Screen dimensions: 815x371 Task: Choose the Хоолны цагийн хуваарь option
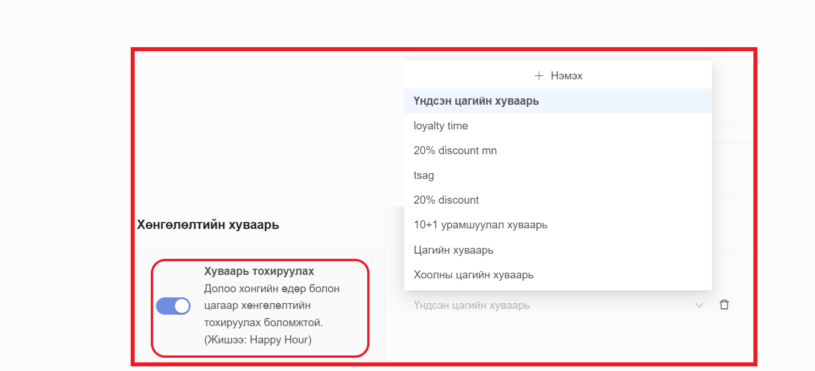coord(473,275)
